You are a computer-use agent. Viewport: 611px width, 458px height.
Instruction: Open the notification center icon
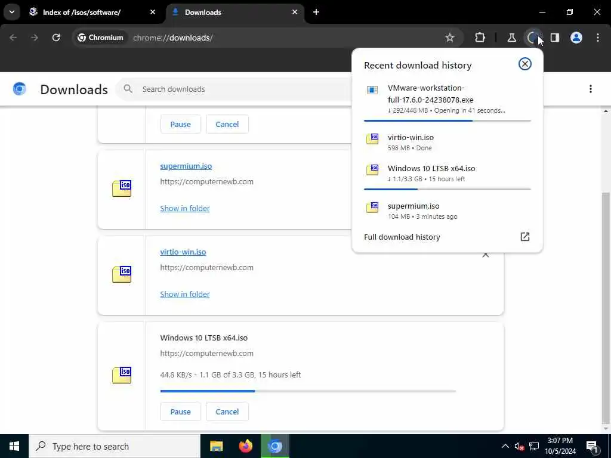[592, 447]
